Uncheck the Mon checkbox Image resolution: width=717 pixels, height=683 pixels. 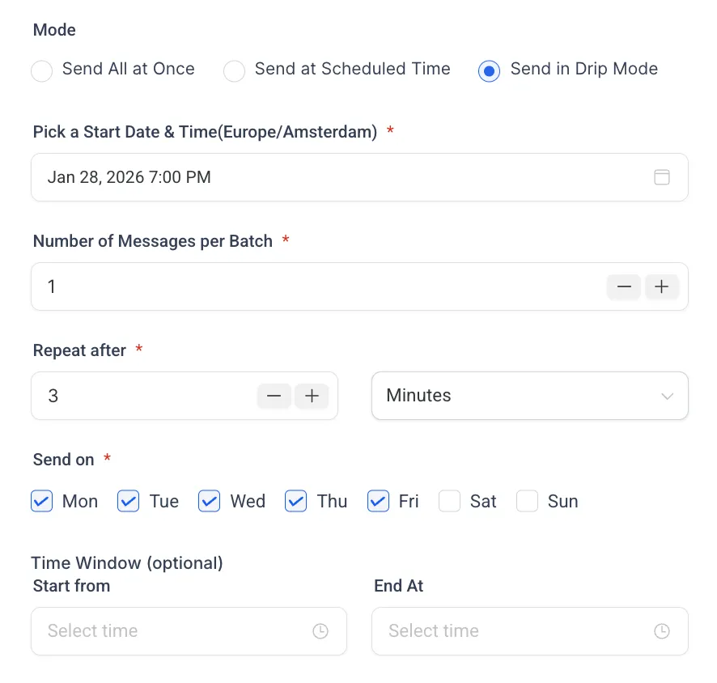(x=41, y=501)
